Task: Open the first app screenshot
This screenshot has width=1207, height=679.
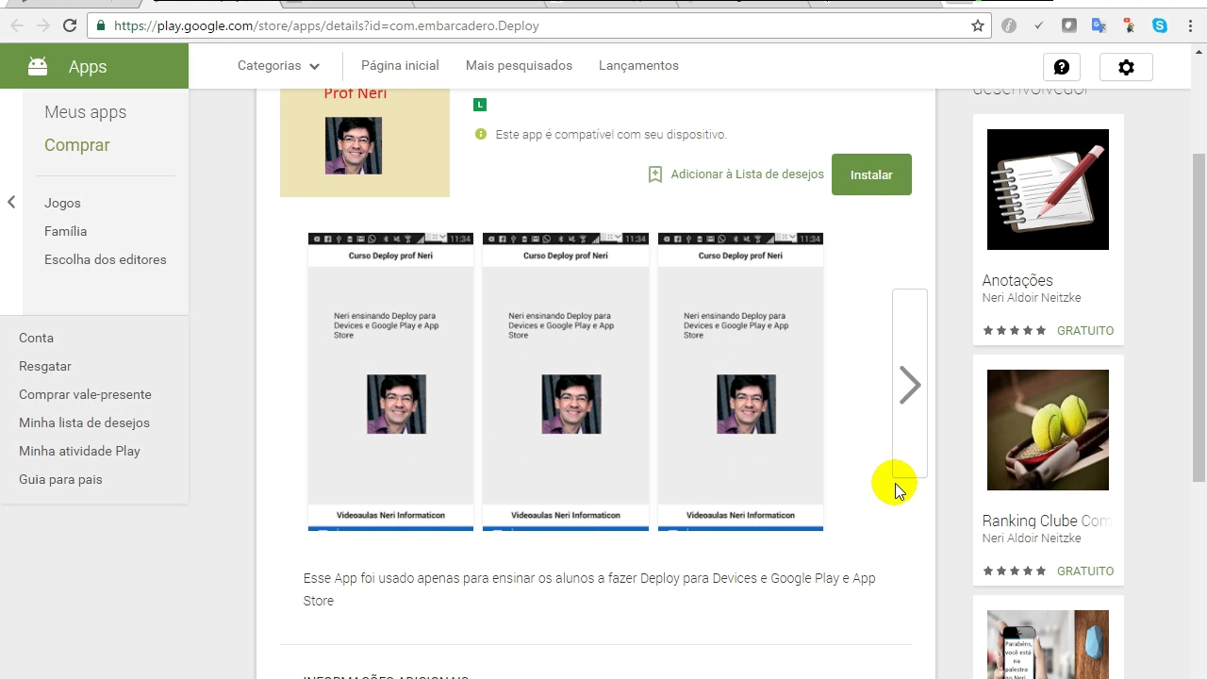Action: tap(390, 382)
